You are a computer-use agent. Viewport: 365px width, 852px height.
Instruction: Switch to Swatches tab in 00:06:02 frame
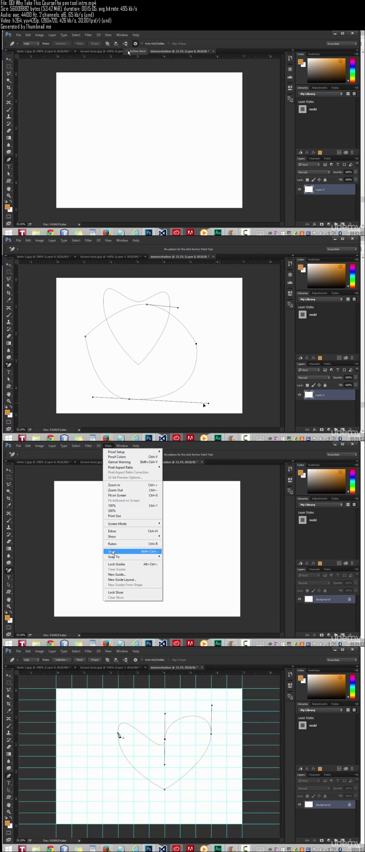pos(314,260)
